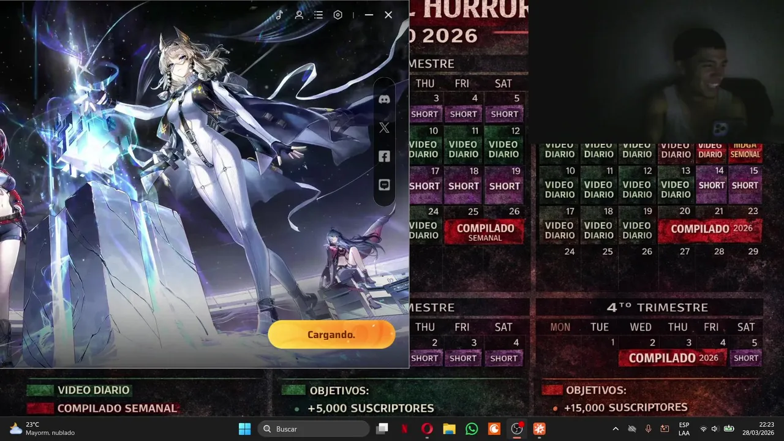Click the microphone tray icon
The image size is (784, 441).
(648, 429)
